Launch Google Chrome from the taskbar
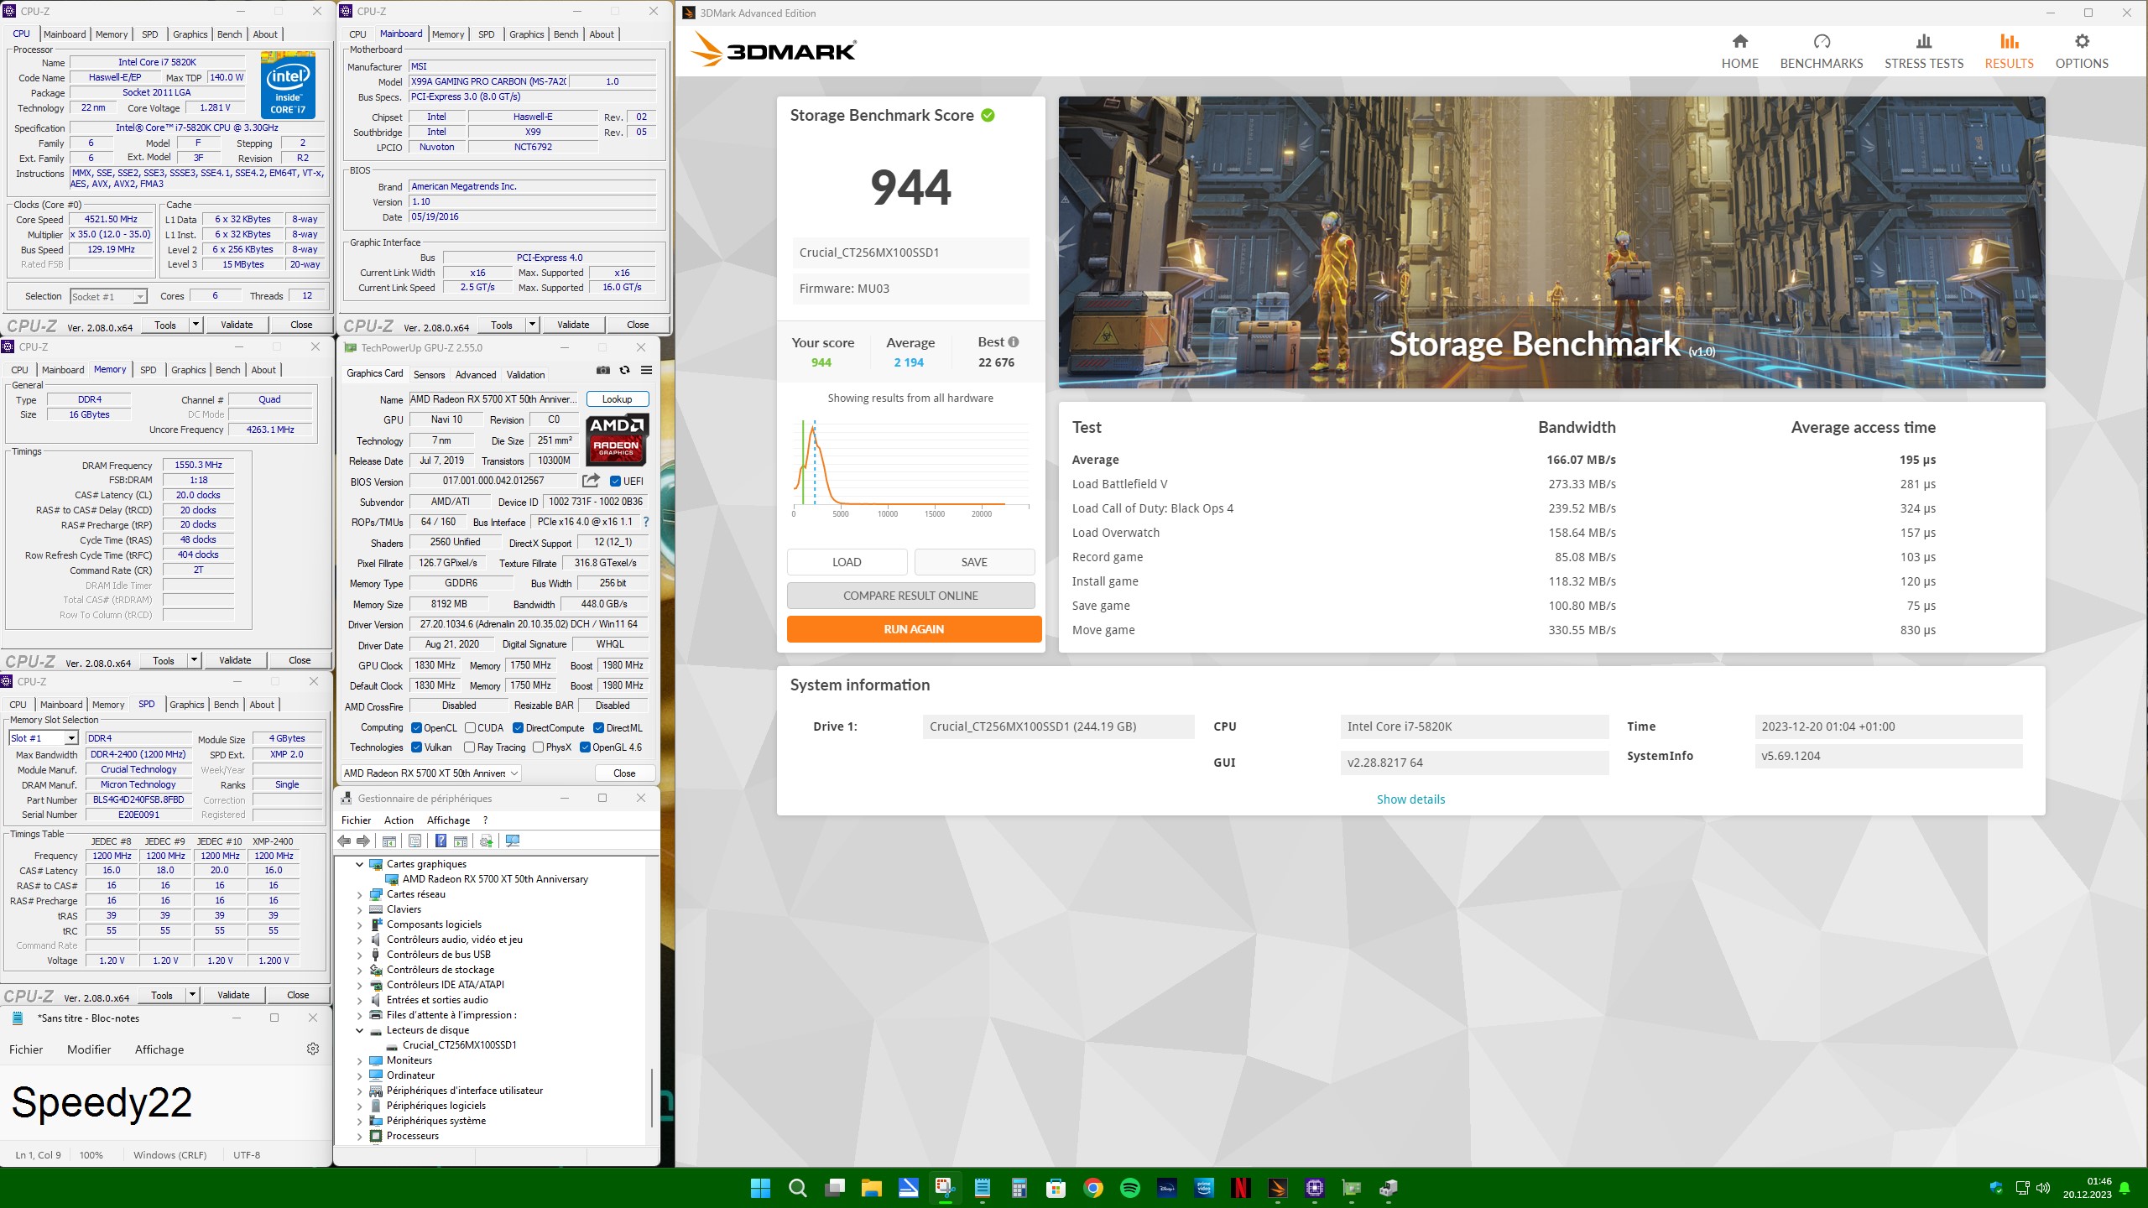This screenshot has height=1208, width=2148. 1092,1188
